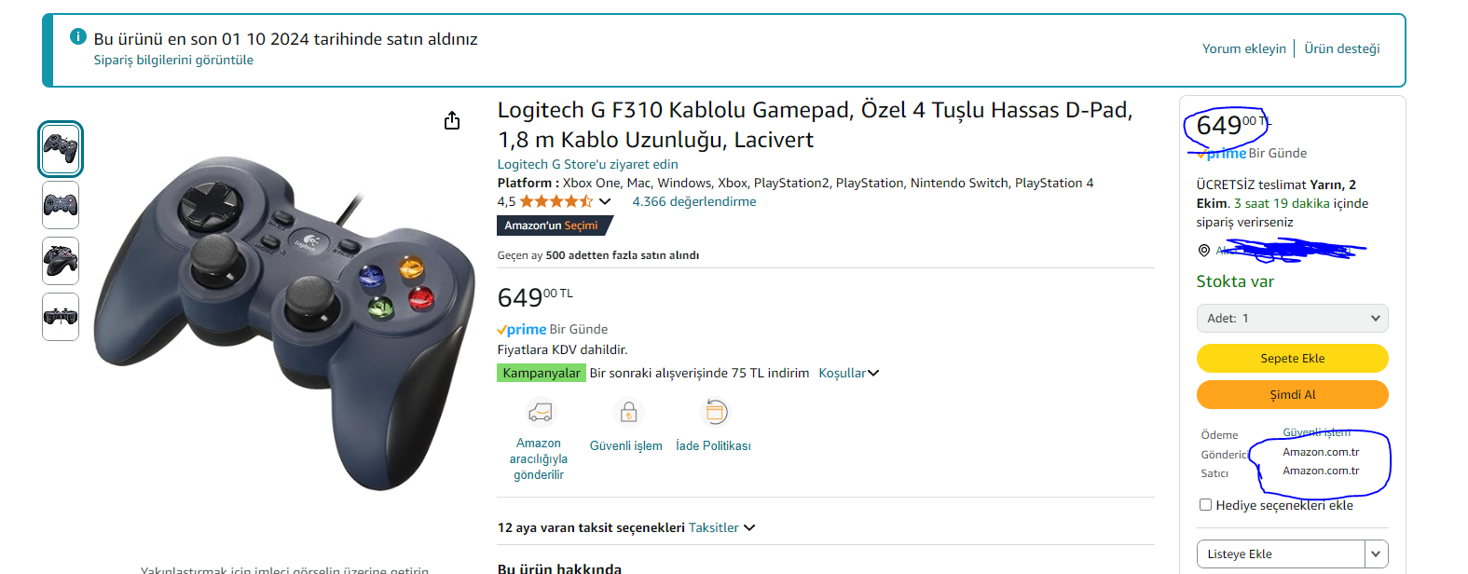This screenshot has height=574, width=1468.
Task: Select the second gamepad thumbnail
Action: tap(61, 205)
